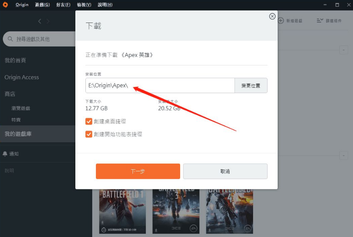Open the filter conditions icon
353x237 pixels.
(320, 21)
